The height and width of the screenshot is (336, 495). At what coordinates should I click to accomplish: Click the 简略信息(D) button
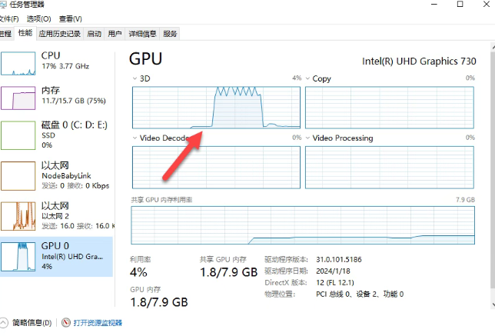32,323
